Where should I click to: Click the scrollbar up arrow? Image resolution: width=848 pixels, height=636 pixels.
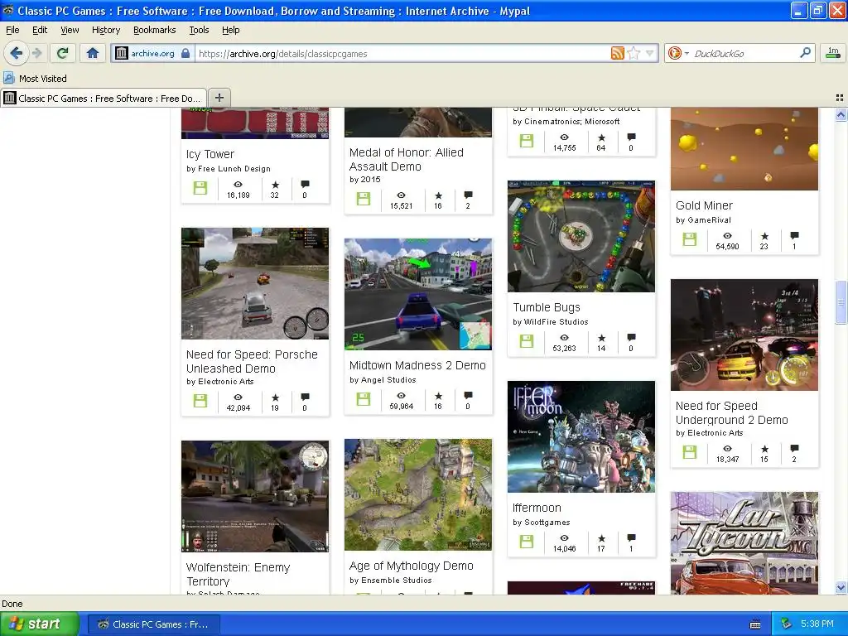tap(841, 114)
